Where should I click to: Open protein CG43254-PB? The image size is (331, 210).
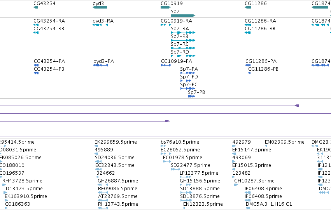(x=49, y=69)
